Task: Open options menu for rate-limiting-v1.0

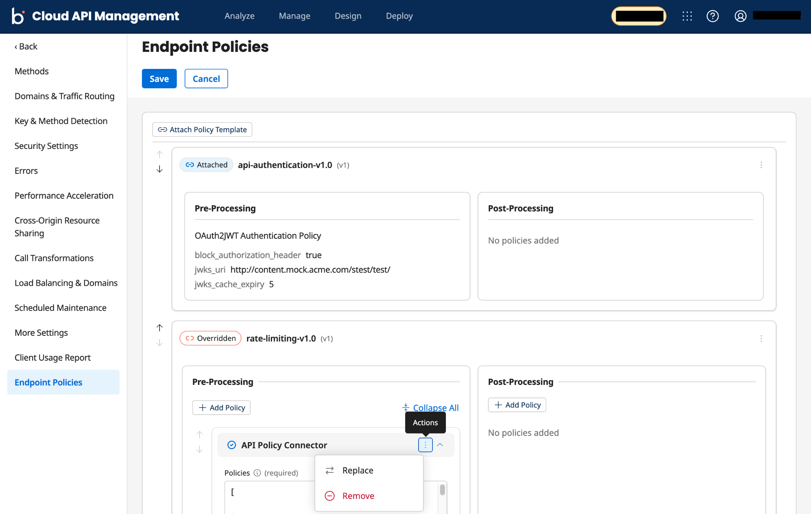Action: tap(761, 338)
